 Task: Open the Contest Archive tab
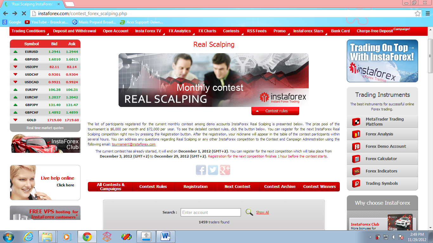[280, 187]
